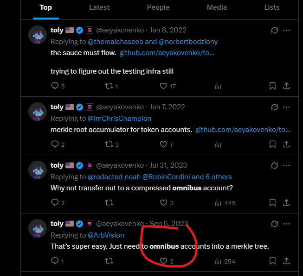
Task: Bookmark the Sep 6, 2023 tweet
Action: pyautogui.click(x=273, y=261)
